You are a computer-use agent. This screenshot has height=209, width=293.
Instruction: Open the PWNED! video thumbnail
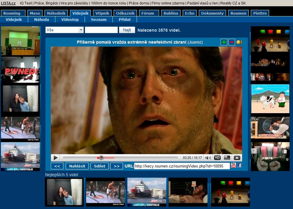click(x=20, y=70)
